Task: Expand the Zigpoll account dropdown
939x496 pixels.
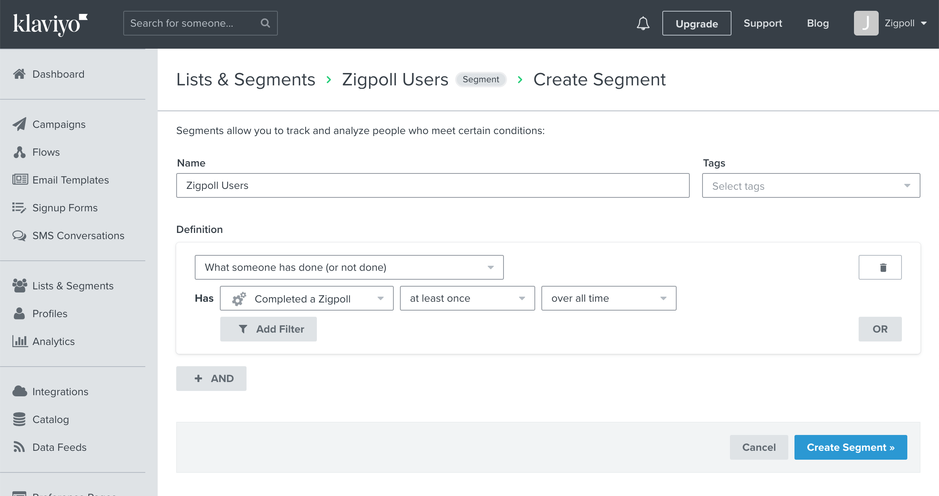Action: (905, 23)
